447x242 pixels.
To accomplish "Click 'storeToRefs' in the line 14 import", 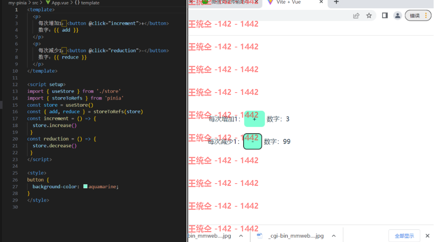I will pyautogui.click(x=67, y=98).
